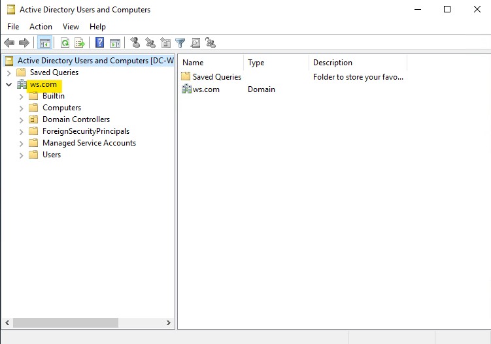
Task: Create a new user with toolbar icon
Action: 135,42
